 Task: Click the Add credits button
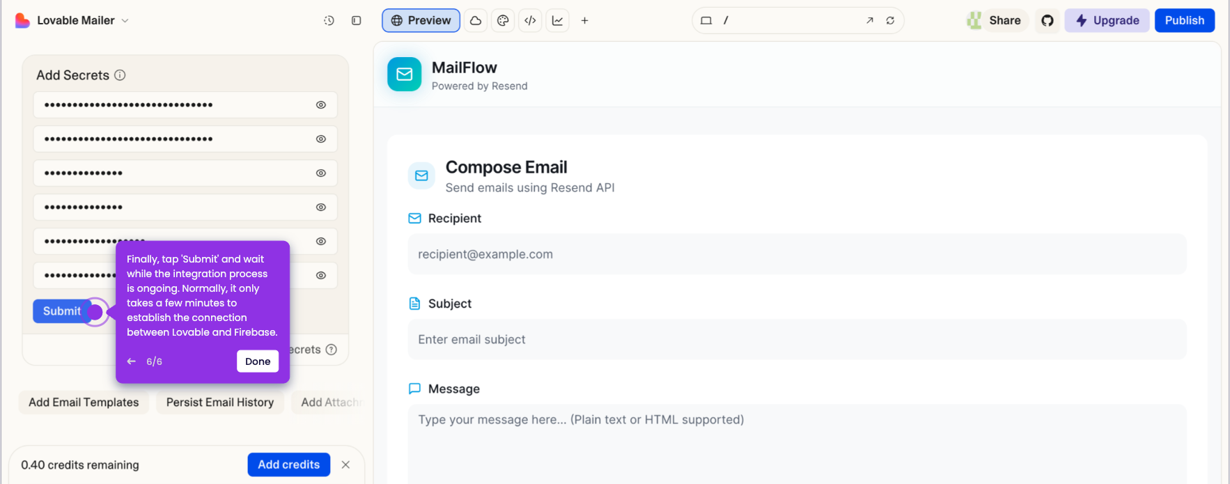289,465
